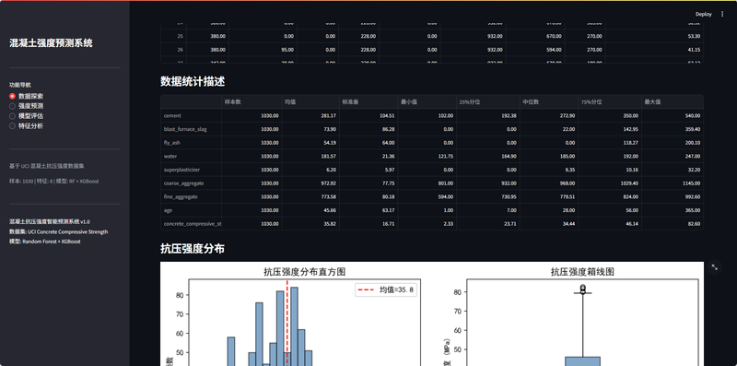Click the 最大值 column header

(673, 102)
